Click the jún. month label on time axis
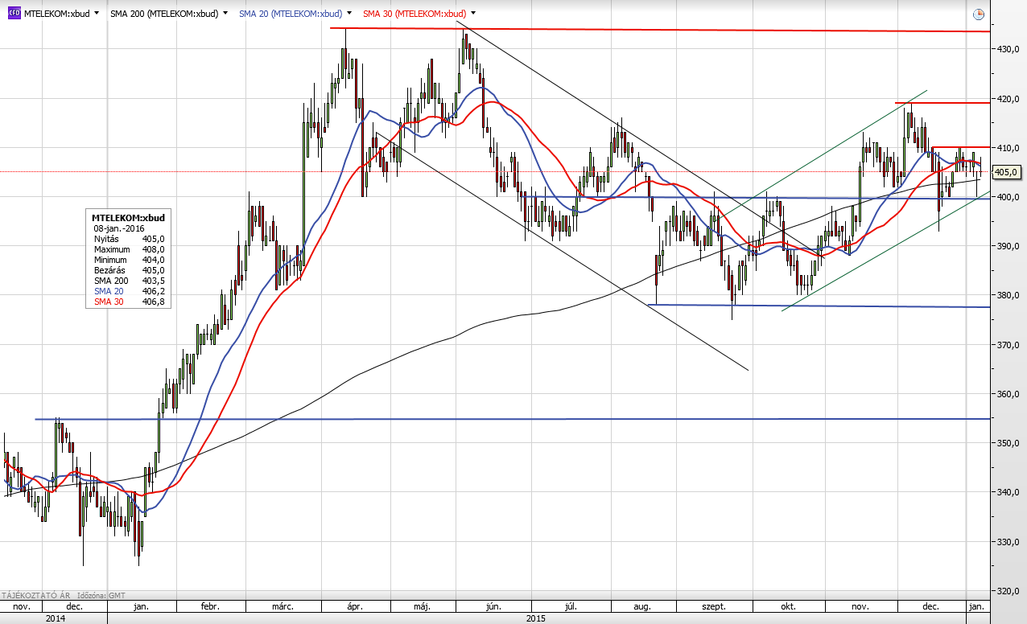The height and width of the screenshot is (624, 1027). pos(493,606)
